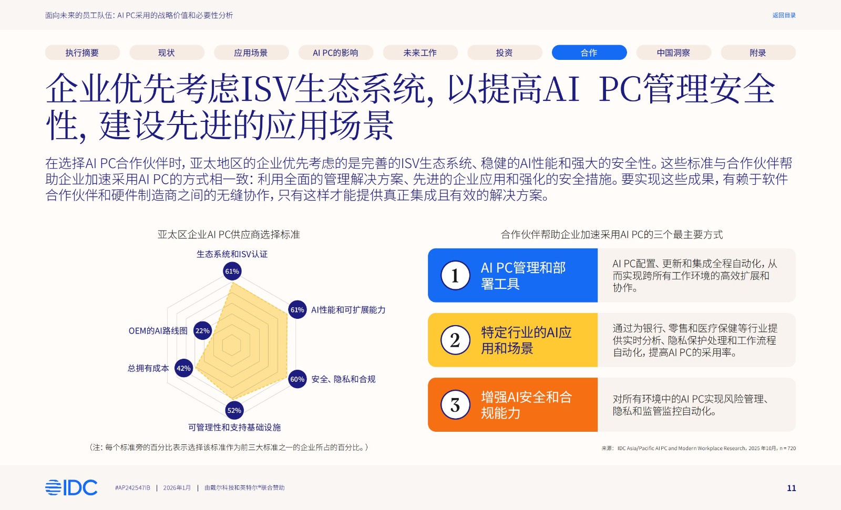Screen dimensions: 841x510
Task: Go to the 应用场景 section tab
Action: (x=251, y=53)
